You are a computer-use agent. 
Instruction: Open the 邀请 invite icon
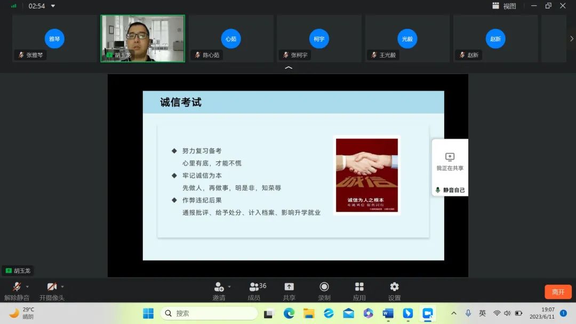[219, 287]
